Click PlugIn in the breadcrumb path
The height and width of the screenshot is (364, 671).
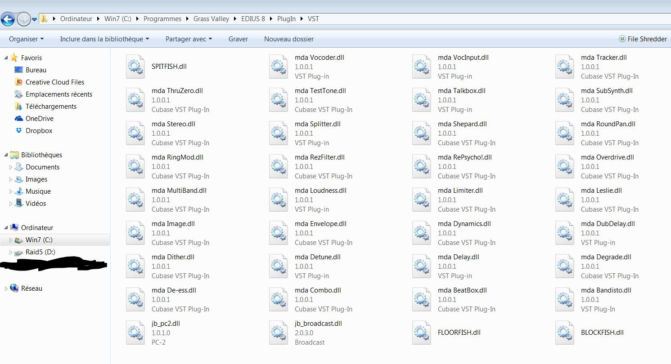[x=287, y=19]
